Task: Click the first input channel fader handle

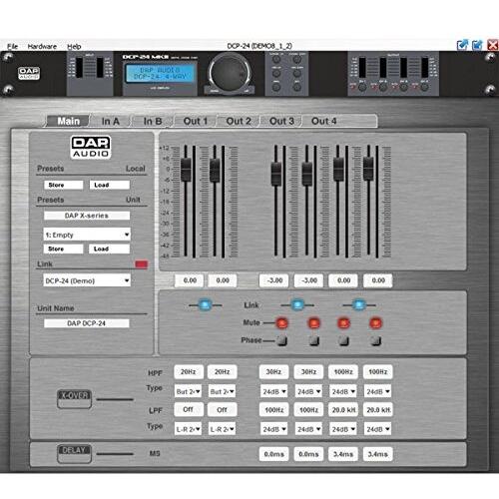Action: click(x=186, y=170)
